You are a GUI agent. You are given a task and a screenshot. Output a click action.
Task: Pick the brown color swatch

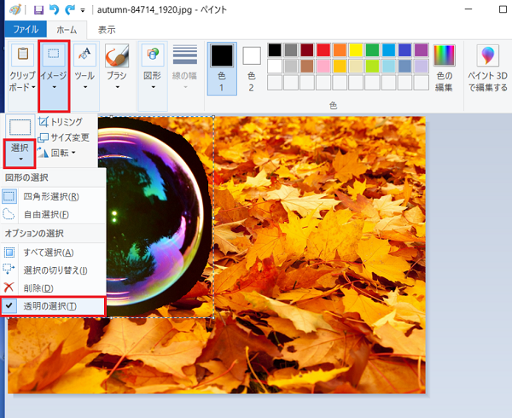pos(307,67)
